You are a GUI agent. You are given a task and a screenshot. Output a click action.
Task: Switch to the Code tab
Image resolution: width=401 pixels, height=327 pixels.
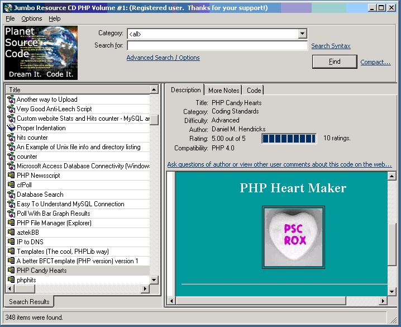tap(254, 91)
